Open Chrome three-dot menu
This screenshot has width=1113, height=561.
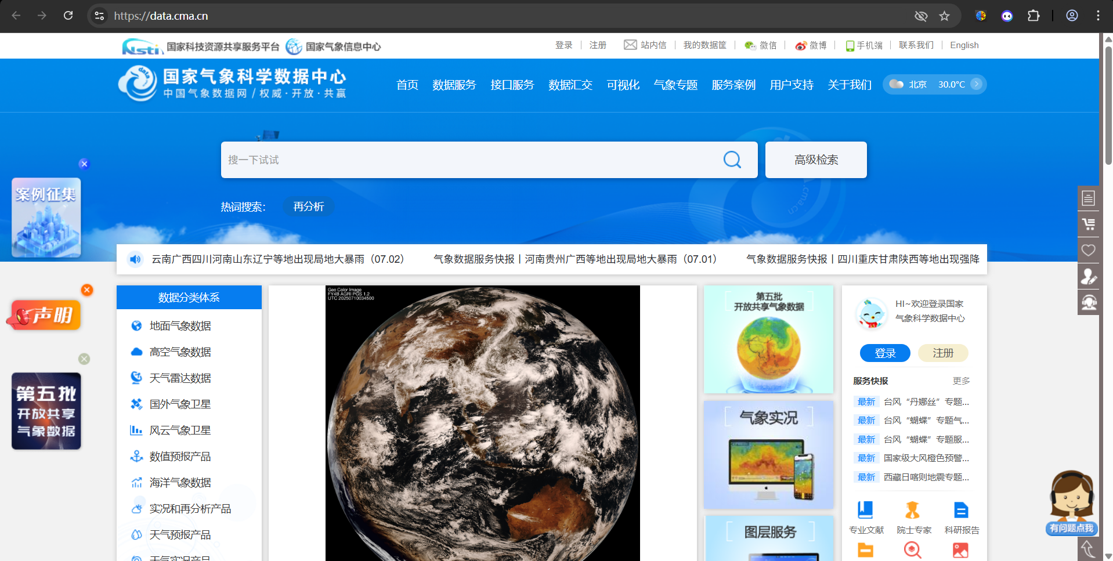coord(1098,16)
